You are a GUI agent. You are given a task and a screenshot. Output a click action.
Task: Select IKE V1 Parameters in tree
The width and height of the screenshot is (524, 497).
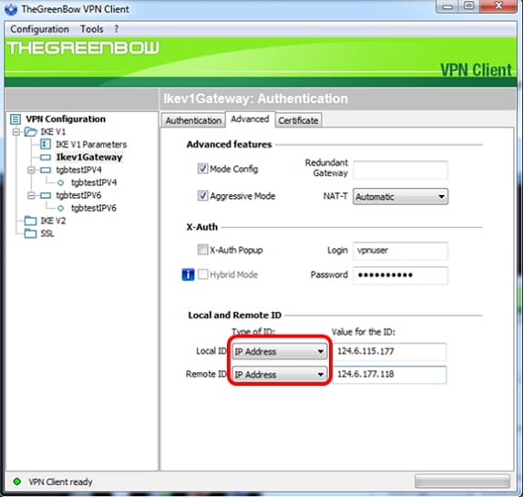point(91,144)
